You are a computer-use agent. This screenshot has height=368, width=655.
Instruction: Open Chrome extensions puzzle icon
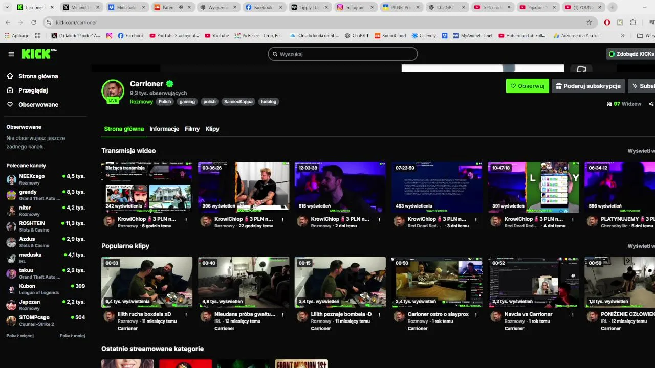tap(633, 22)
